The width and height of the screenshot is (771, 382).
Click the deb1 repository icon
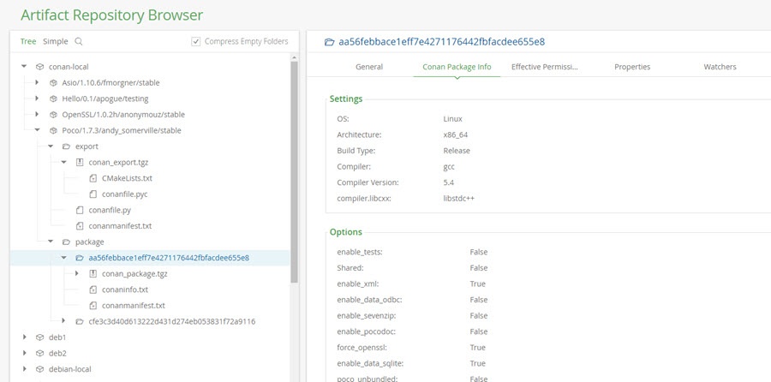39,337
